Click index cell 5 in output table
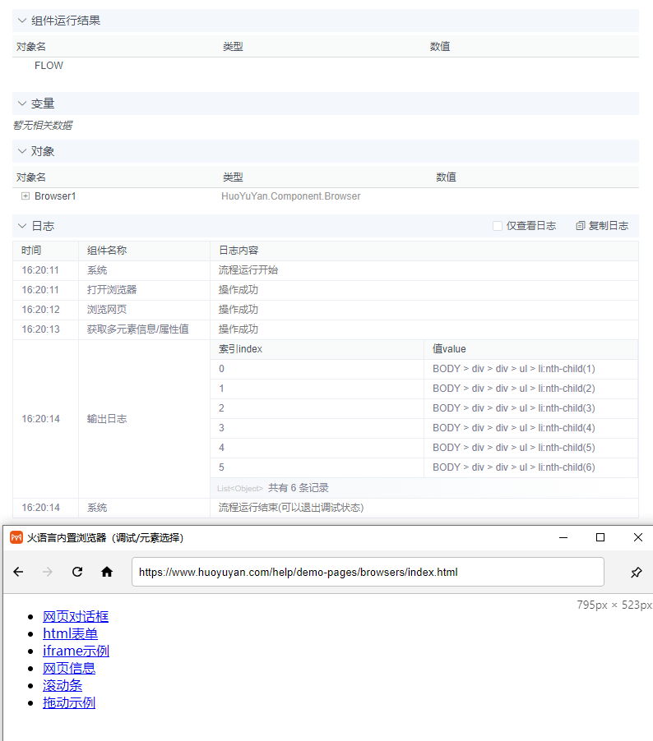 (317, 467)
